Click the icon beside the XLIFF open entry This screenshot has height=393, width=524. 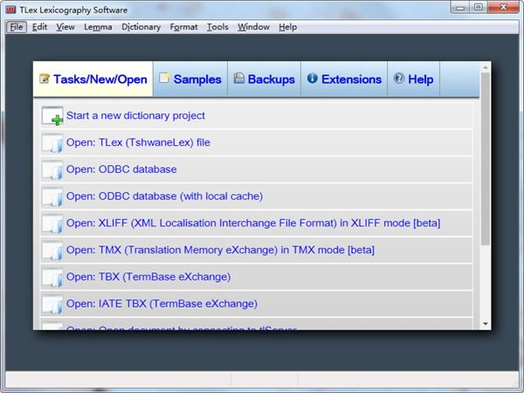(x=52, y=224)
